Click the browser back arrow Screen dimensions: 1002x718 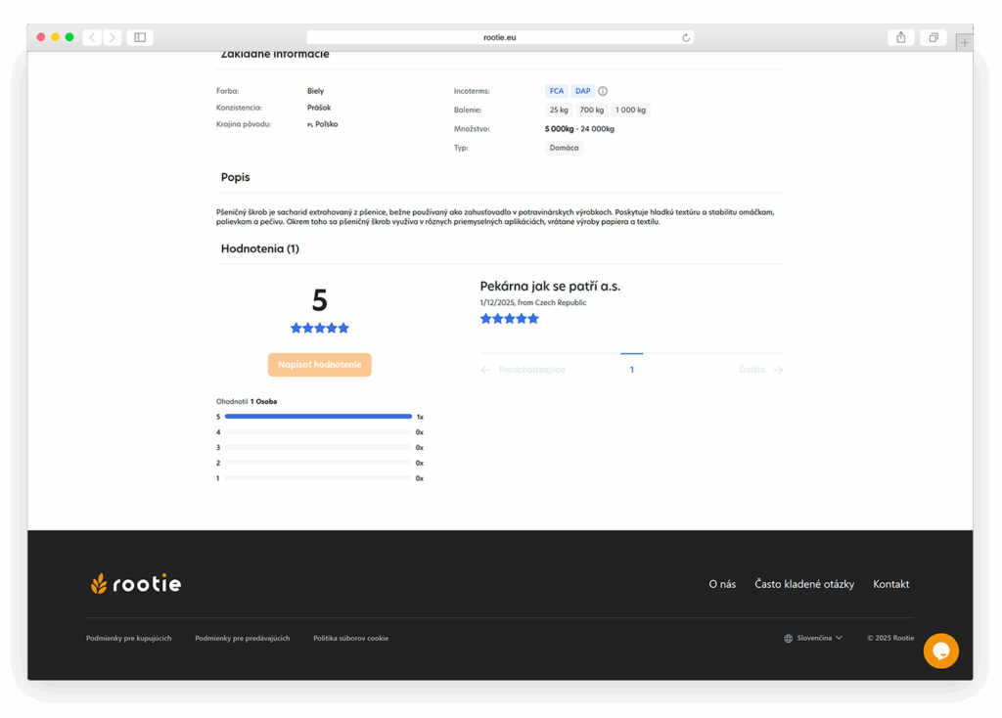tap(91, 36)
